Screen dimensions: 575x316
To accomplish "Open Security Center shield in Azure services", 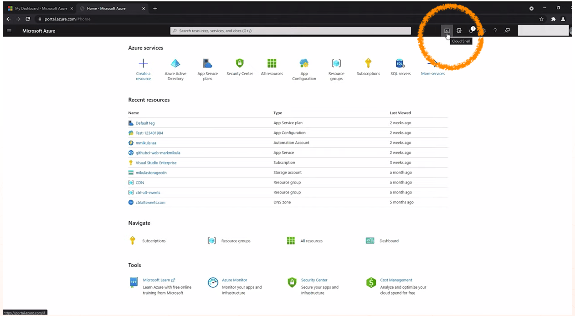I will (x=240, y=63).
